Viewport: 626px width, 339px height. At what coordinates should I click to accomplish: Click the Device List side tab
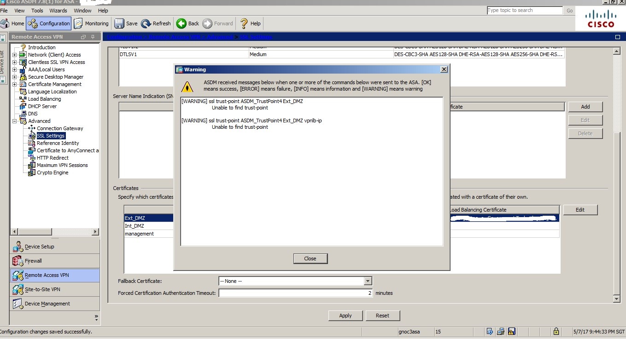pyautogui.click(x=2, y=62)
